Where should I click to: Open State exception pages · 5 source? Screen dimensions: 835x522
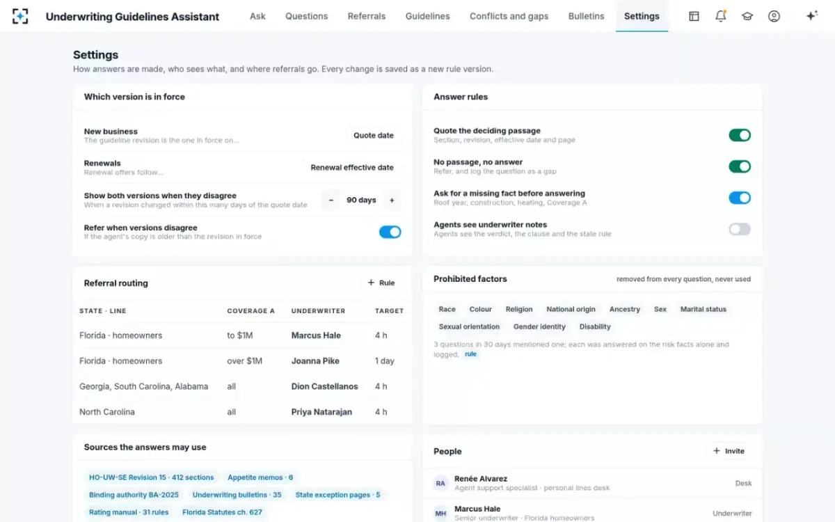point(337,495)
